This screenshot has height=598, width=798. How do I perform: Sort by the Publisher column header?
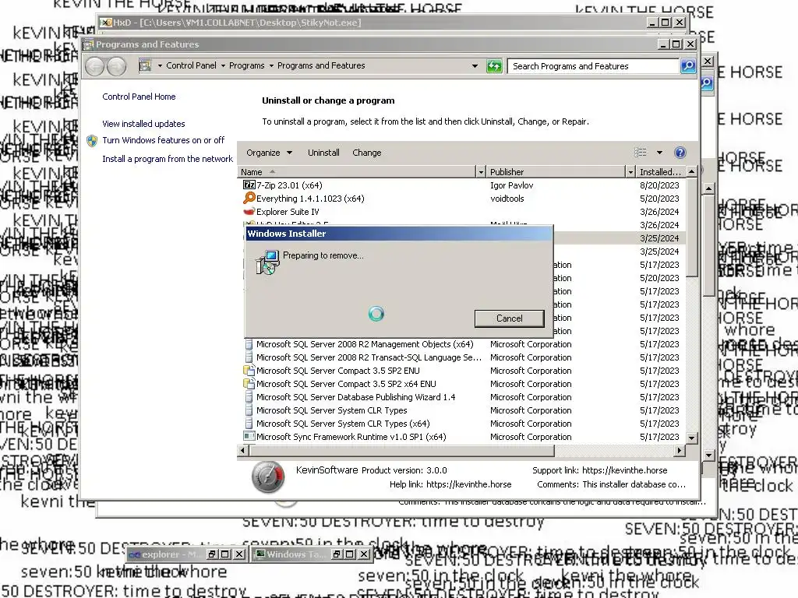555,172
